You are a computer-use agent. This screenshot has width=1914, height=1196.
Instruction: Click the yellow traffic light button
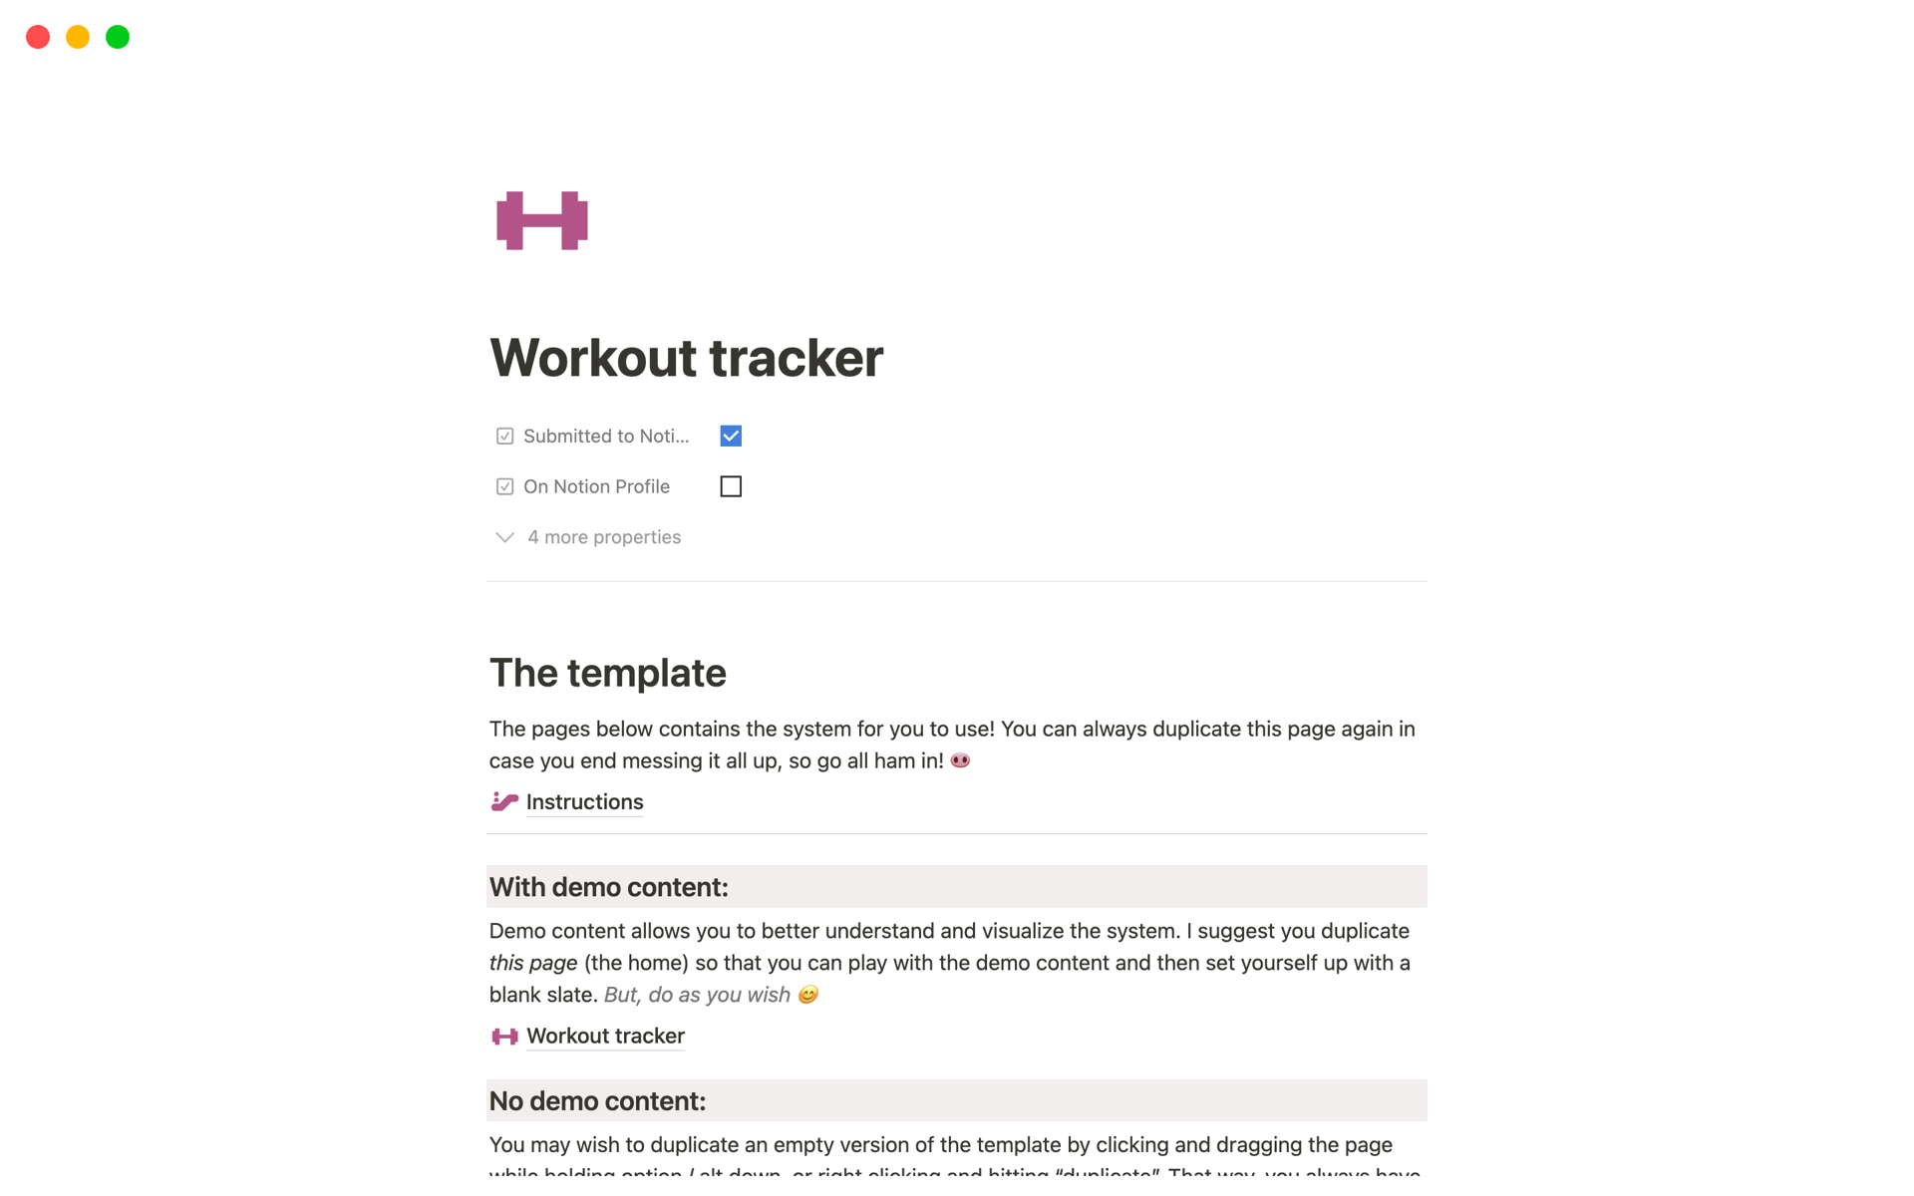(79, 36)
